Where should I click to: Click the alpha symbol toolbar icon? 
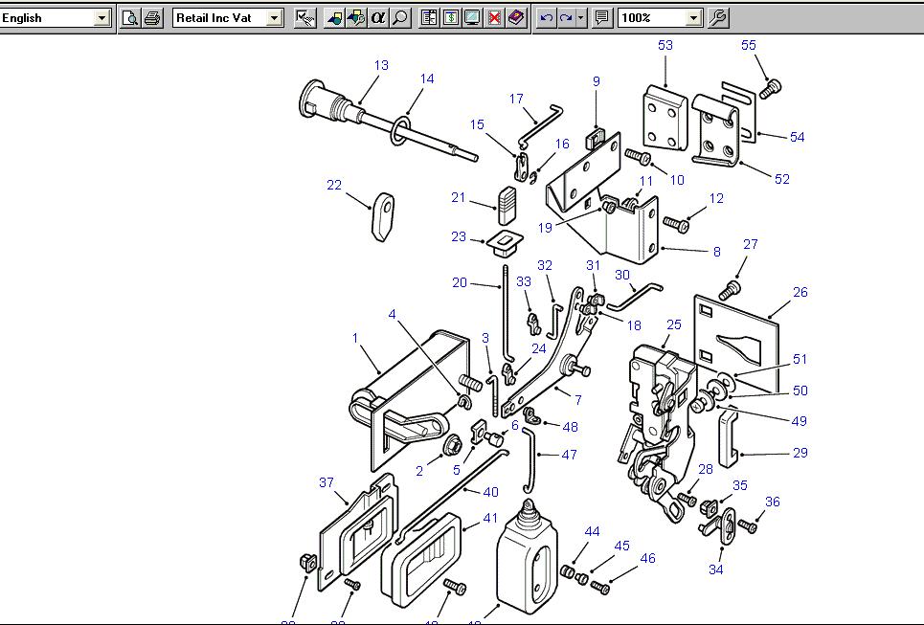378,18
